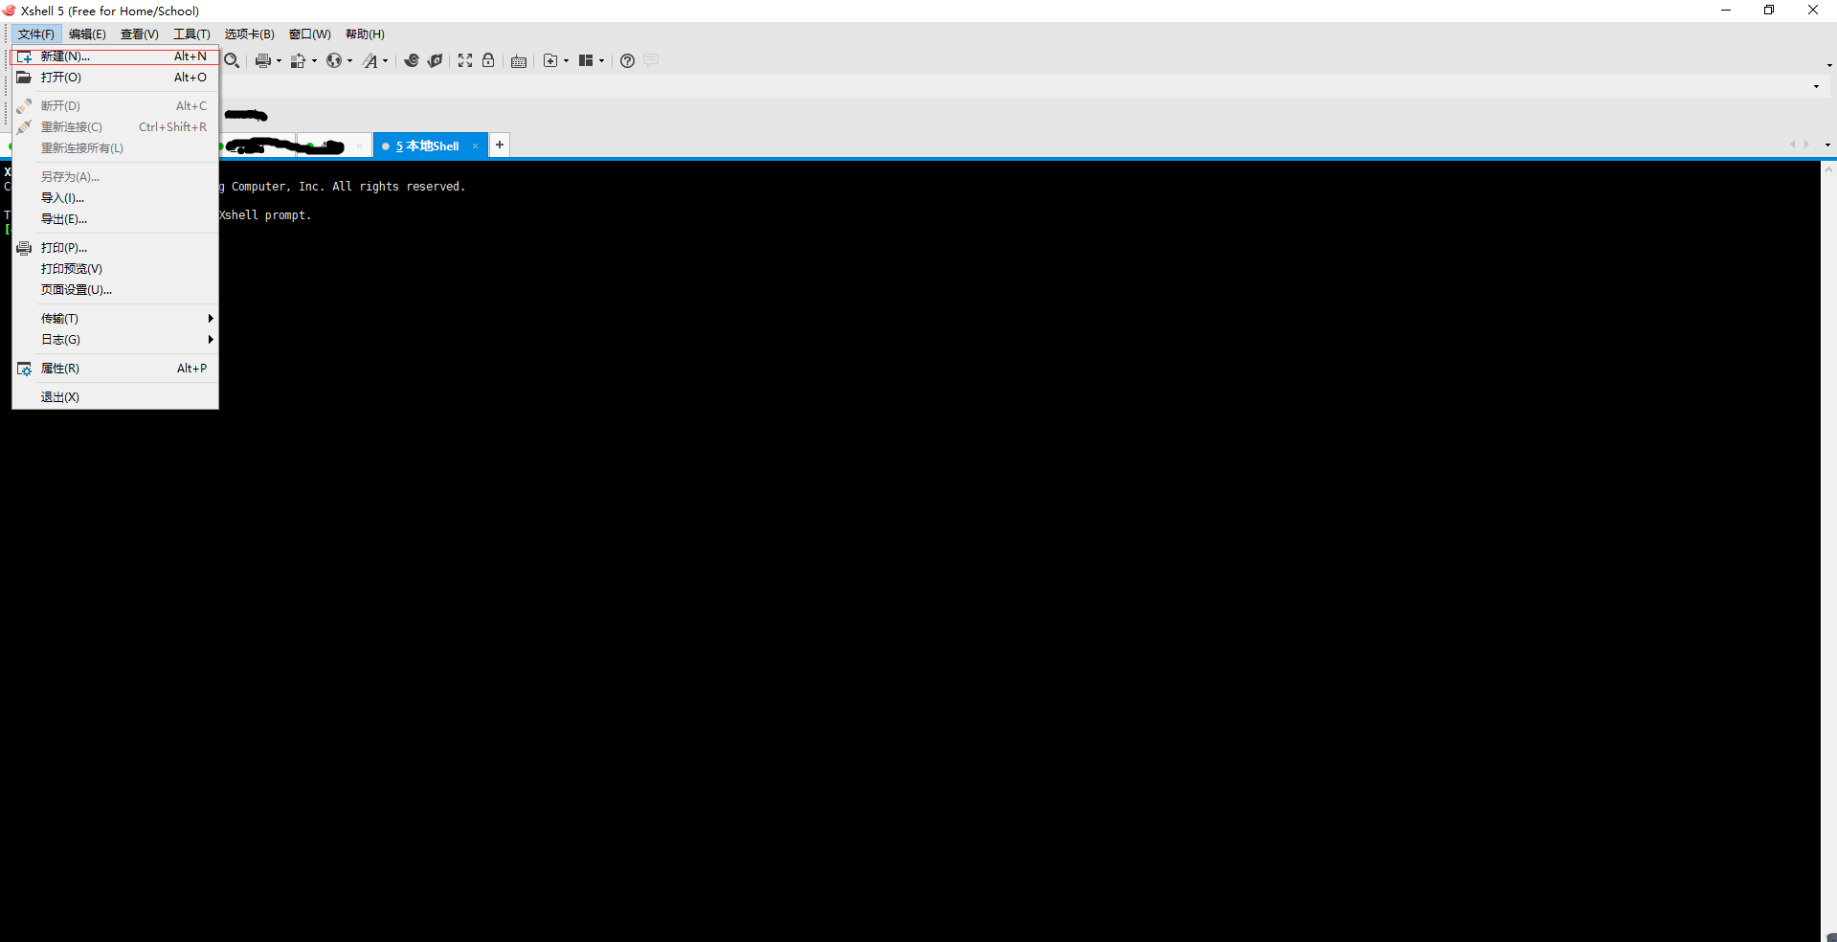The image size is (1837, 942).
Task: Open the 文件(F) menu
Action: tap(36, 34)
